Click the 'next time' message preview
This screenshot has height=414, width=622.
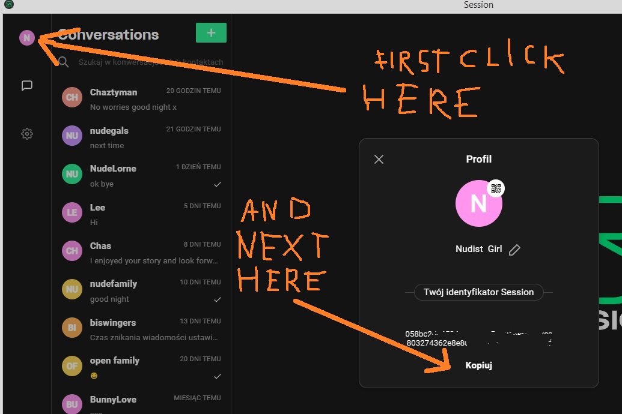coord(107,145)
